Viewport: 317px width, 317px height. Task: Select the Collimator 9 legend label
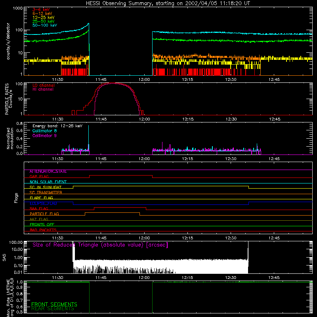tap(44, 136)
